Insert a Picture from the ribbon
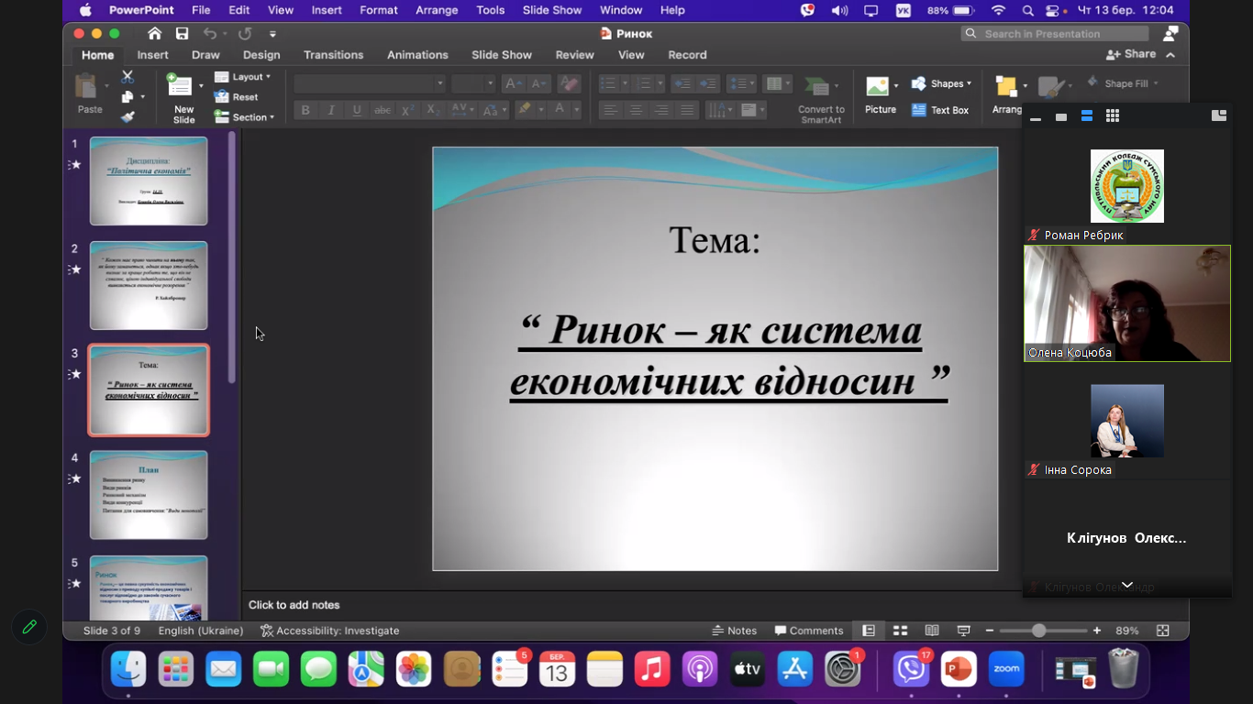1253x704 pixels. (879, 95)
